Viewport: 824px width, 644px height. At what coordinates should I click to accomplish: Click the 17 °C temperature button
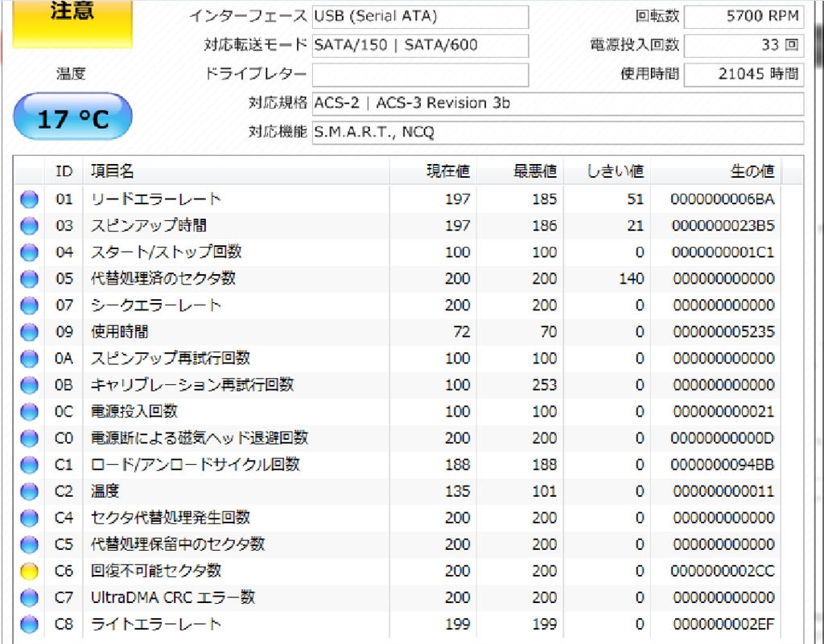(72, 117)
